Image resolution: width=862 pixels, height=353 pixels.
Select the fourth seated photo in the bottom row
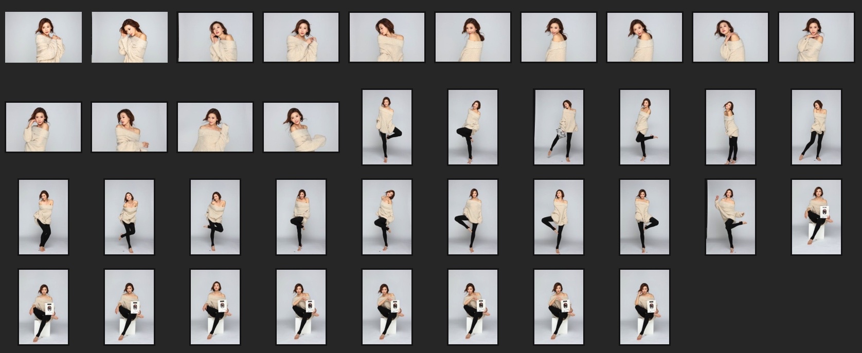tap(301, 307)
